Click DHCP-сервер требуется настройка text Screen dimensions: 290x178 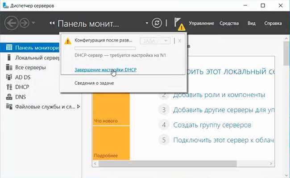(120, 55)
